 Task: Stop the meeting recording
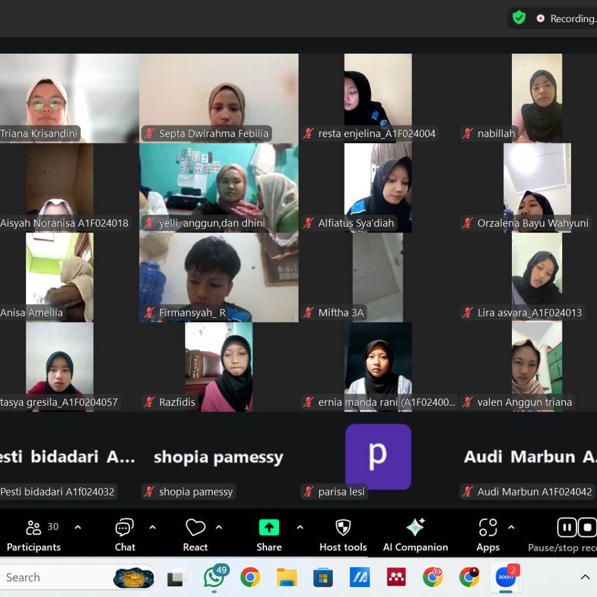click(587, 528)
